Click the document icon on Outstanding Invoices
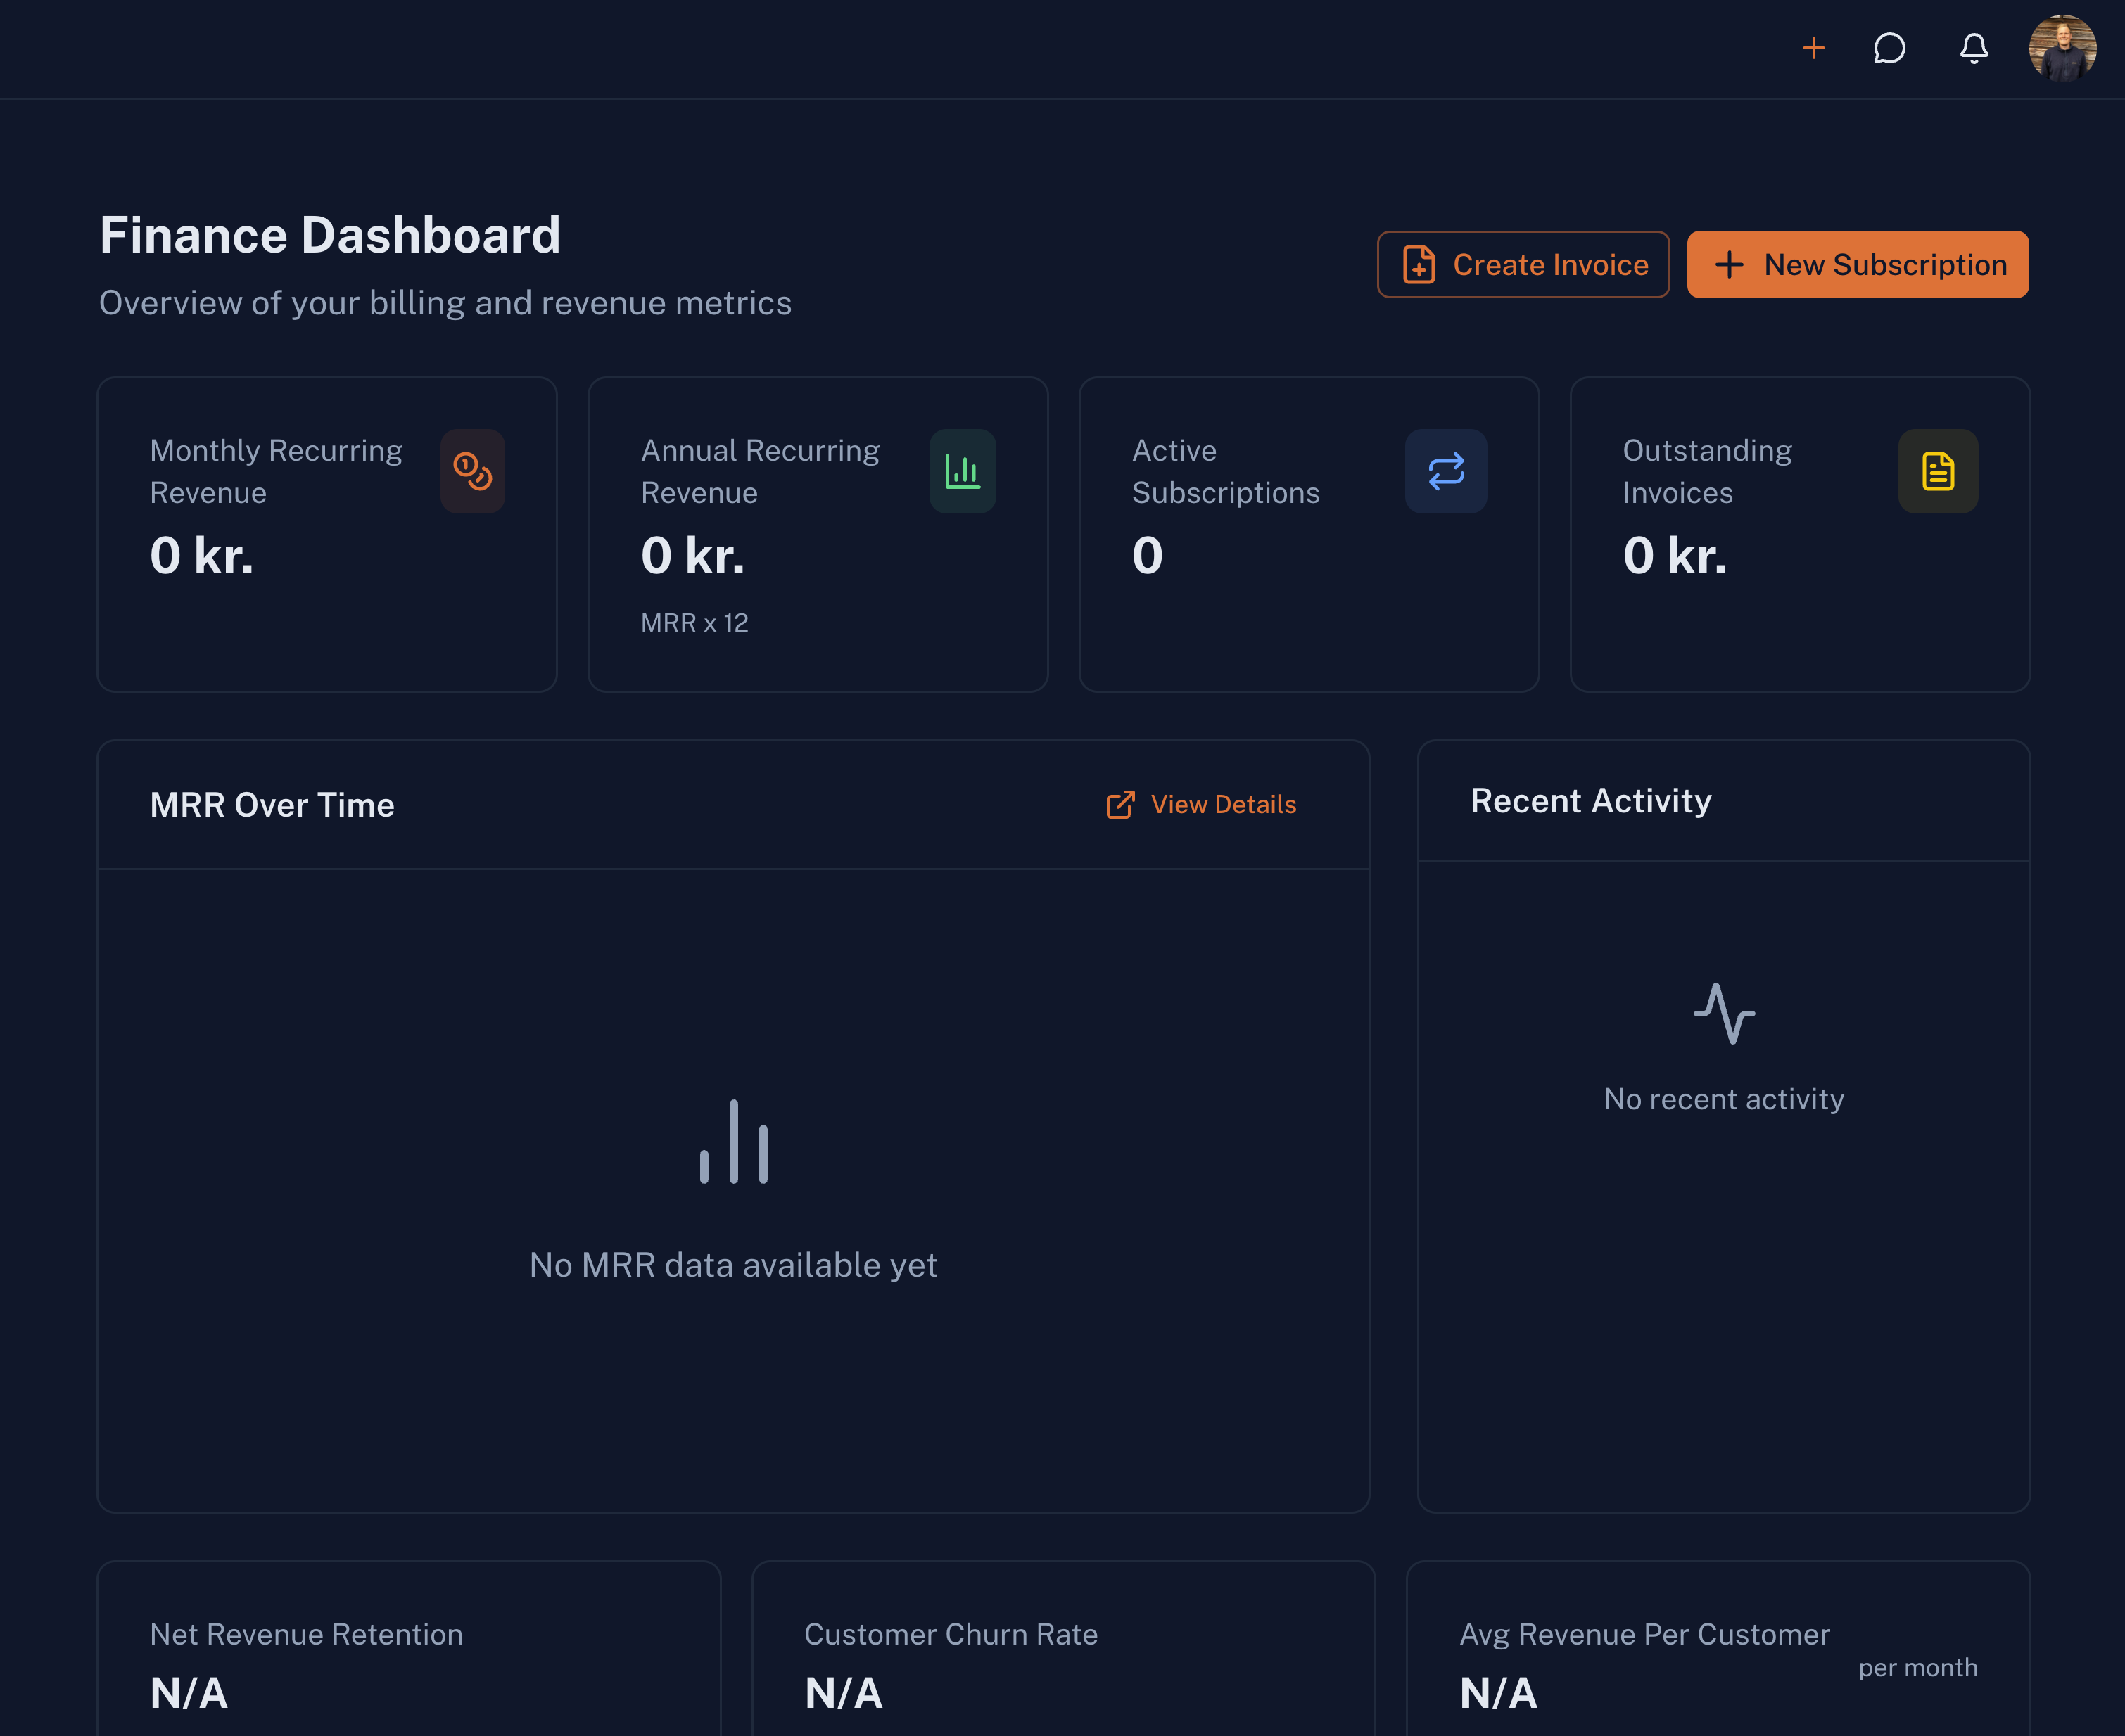 coord(1938,471)
